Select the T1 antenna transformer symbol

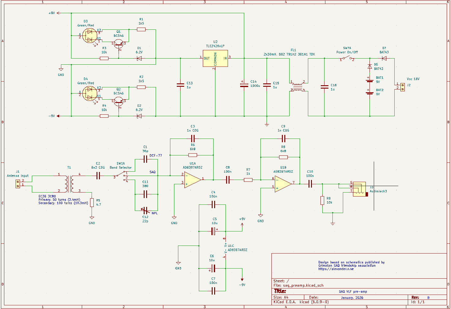[69, 184]
